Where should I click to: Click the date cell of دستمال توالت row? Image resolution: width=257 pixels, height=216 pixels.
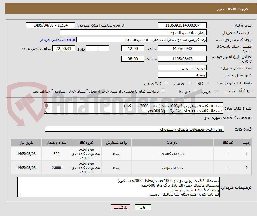(26, 168)
